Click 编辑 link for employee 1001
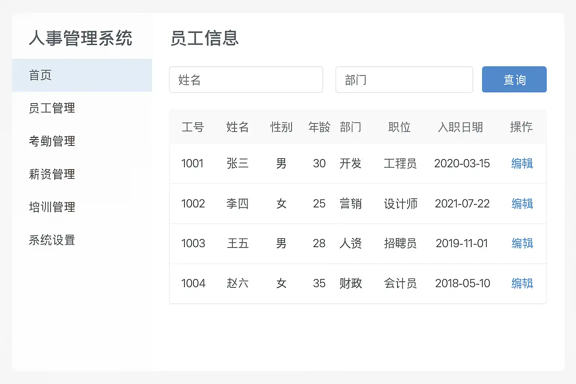576x384 pixels. 522,163
